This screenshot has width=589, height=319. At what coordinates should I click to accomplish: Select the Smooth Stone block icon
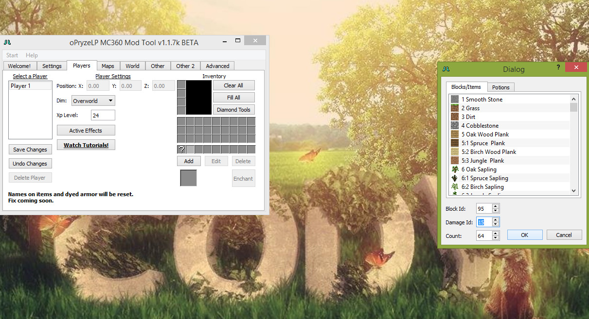pyautogui.click(x=455, y=99)
